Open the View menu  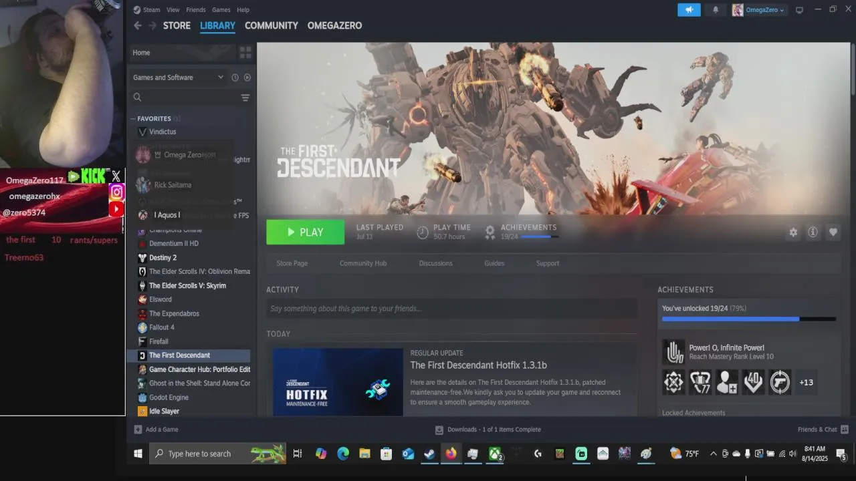[x=173, y=10]
